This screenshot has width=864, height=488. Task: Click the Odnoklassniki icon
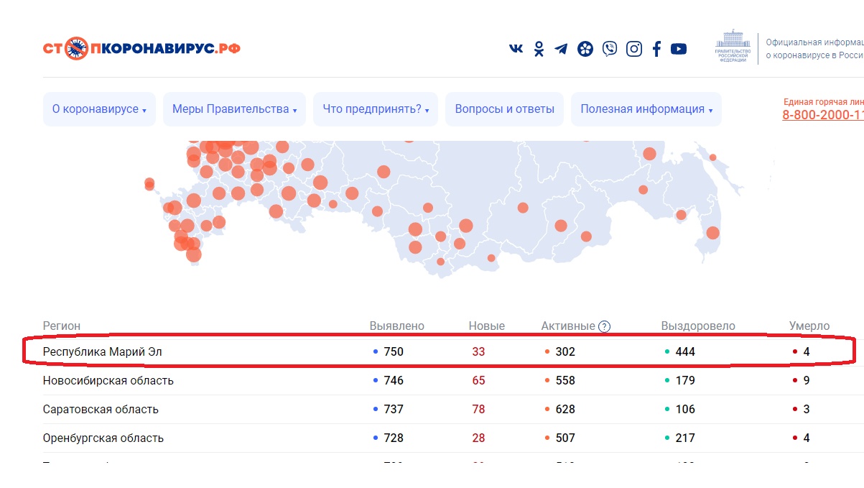click(539, 49)
